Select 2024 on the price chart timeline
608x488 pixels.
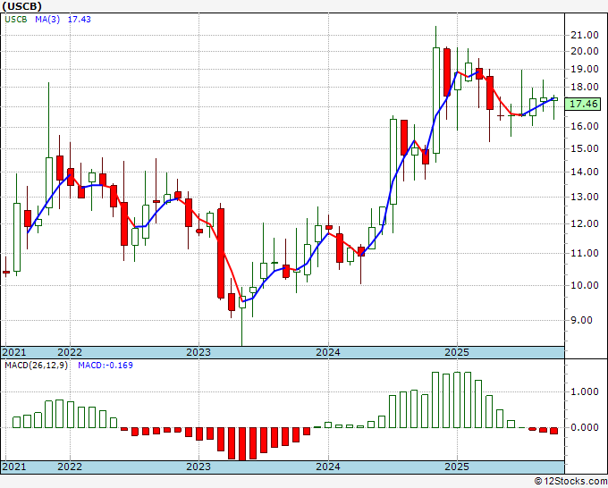(327, 352)
